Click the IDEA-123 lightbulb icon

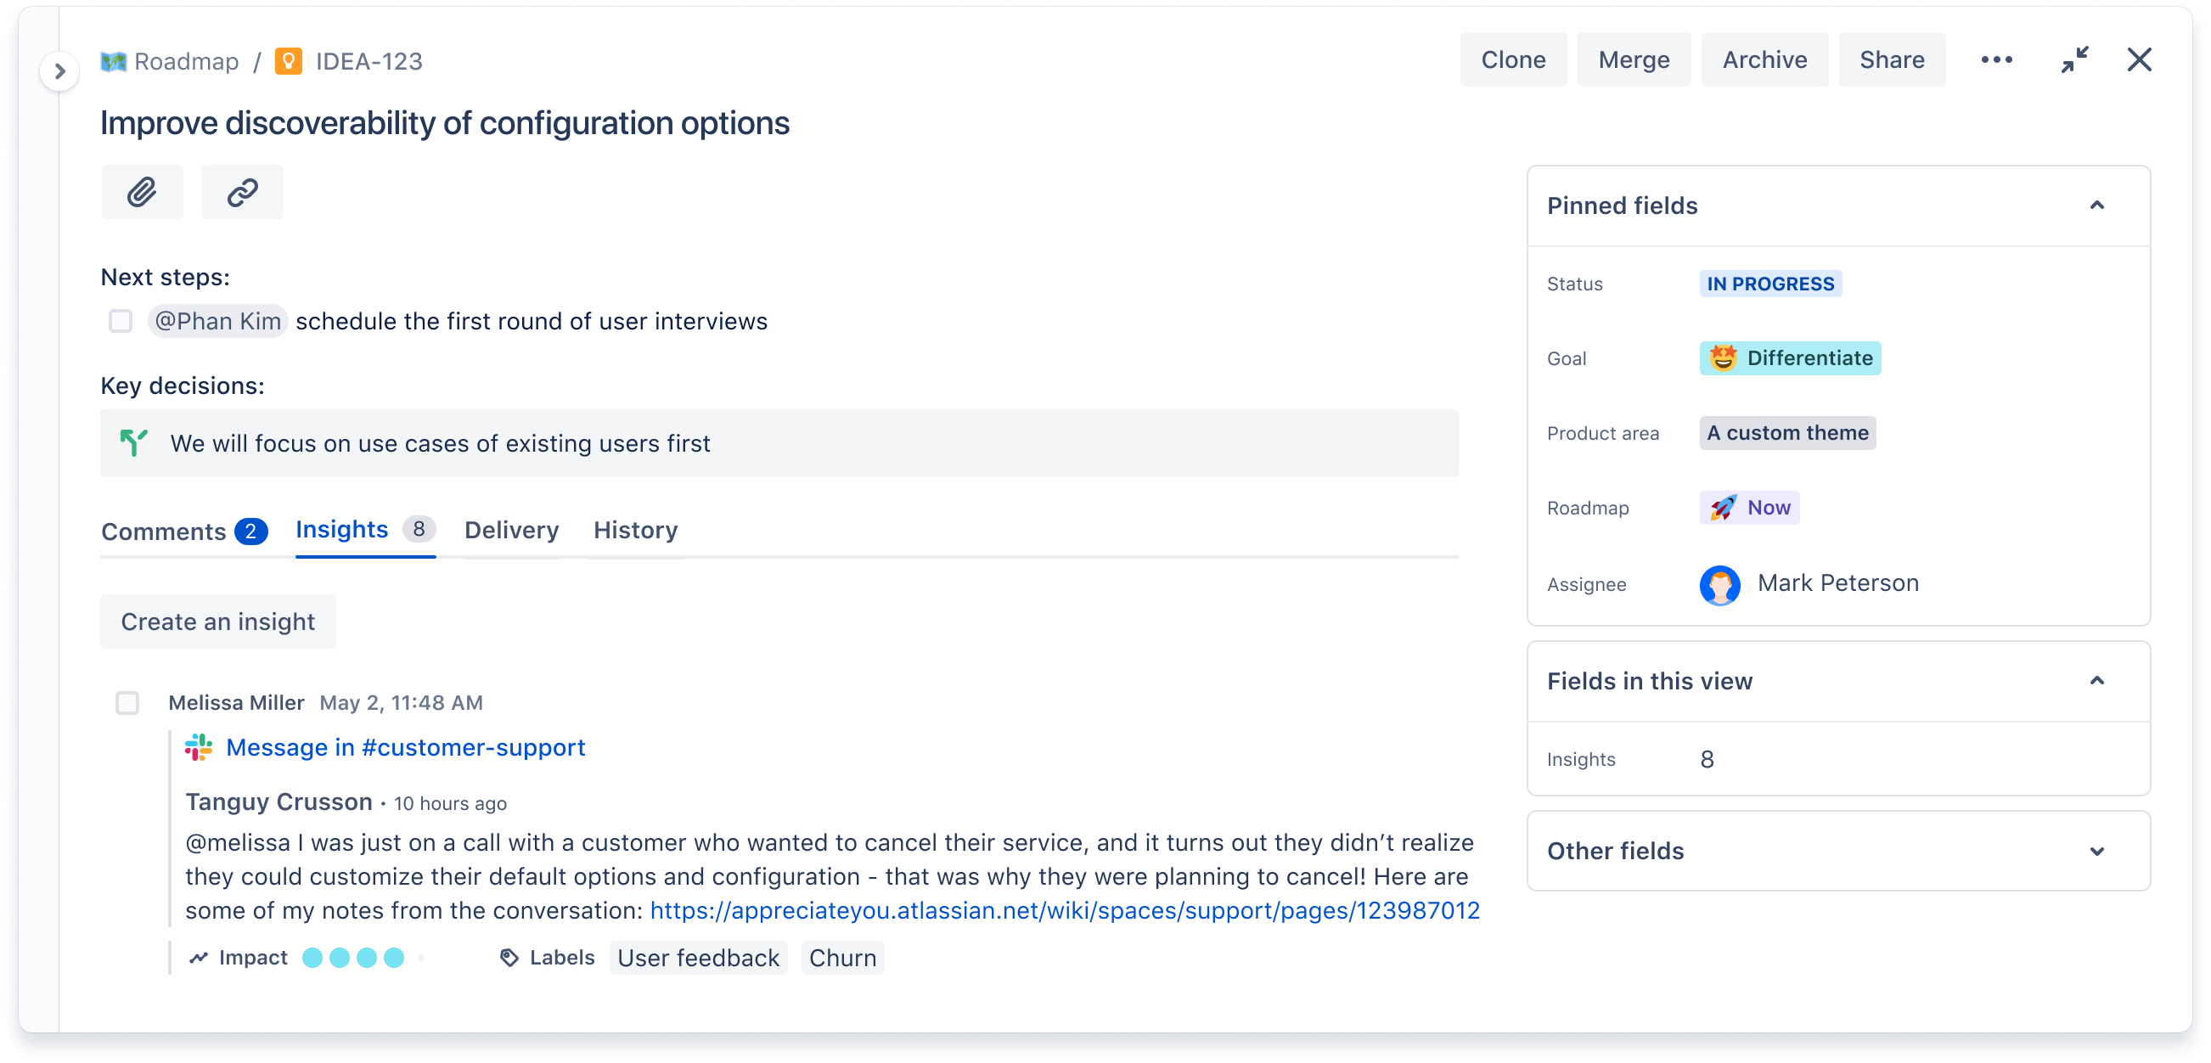tap(289, 60)
